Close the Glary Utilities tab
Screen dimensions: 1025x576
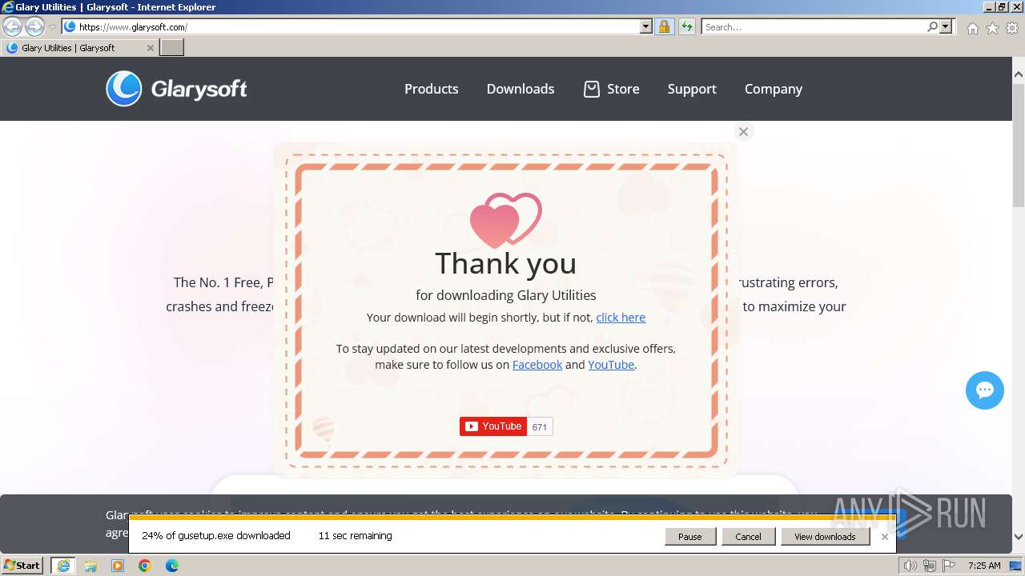tap(150, 48)
